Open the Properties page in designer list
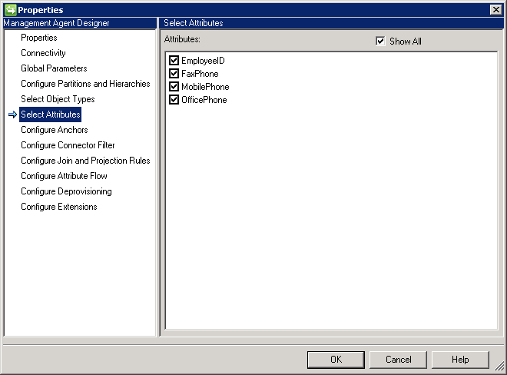 tap(39, 38)
